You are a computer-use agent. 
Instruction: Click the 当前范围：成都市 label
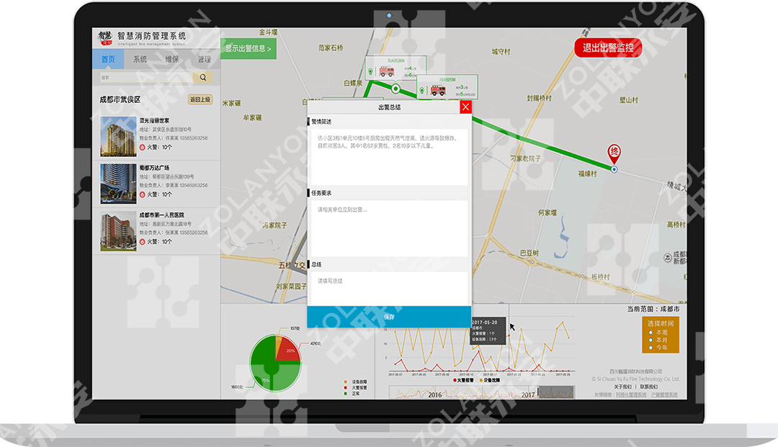[x=653, y=309]
